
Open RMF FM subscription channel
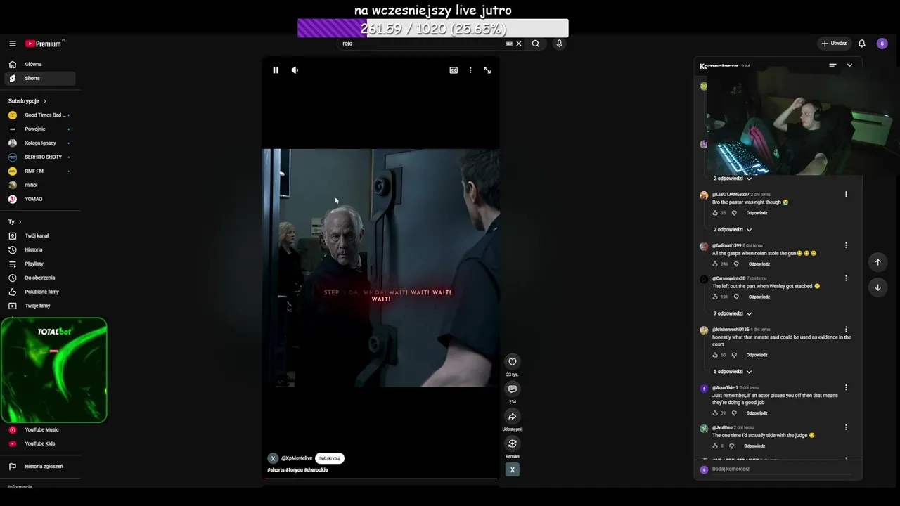[39, 171]
